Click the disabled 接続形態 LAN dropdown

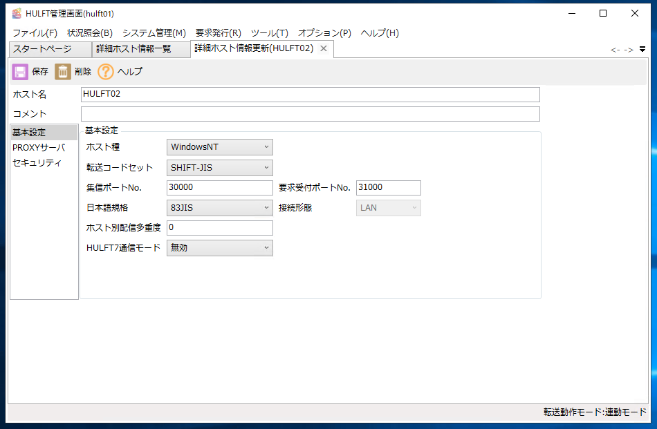click(x=389, y=208)
